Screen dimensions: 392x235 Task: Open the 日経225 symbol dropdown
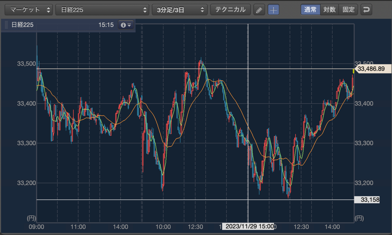click(102, 10)
